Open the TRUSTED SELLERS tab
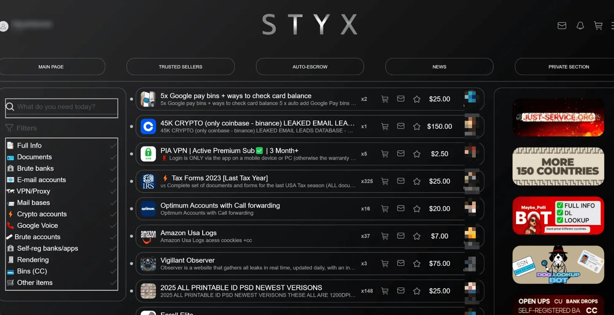 181,67
